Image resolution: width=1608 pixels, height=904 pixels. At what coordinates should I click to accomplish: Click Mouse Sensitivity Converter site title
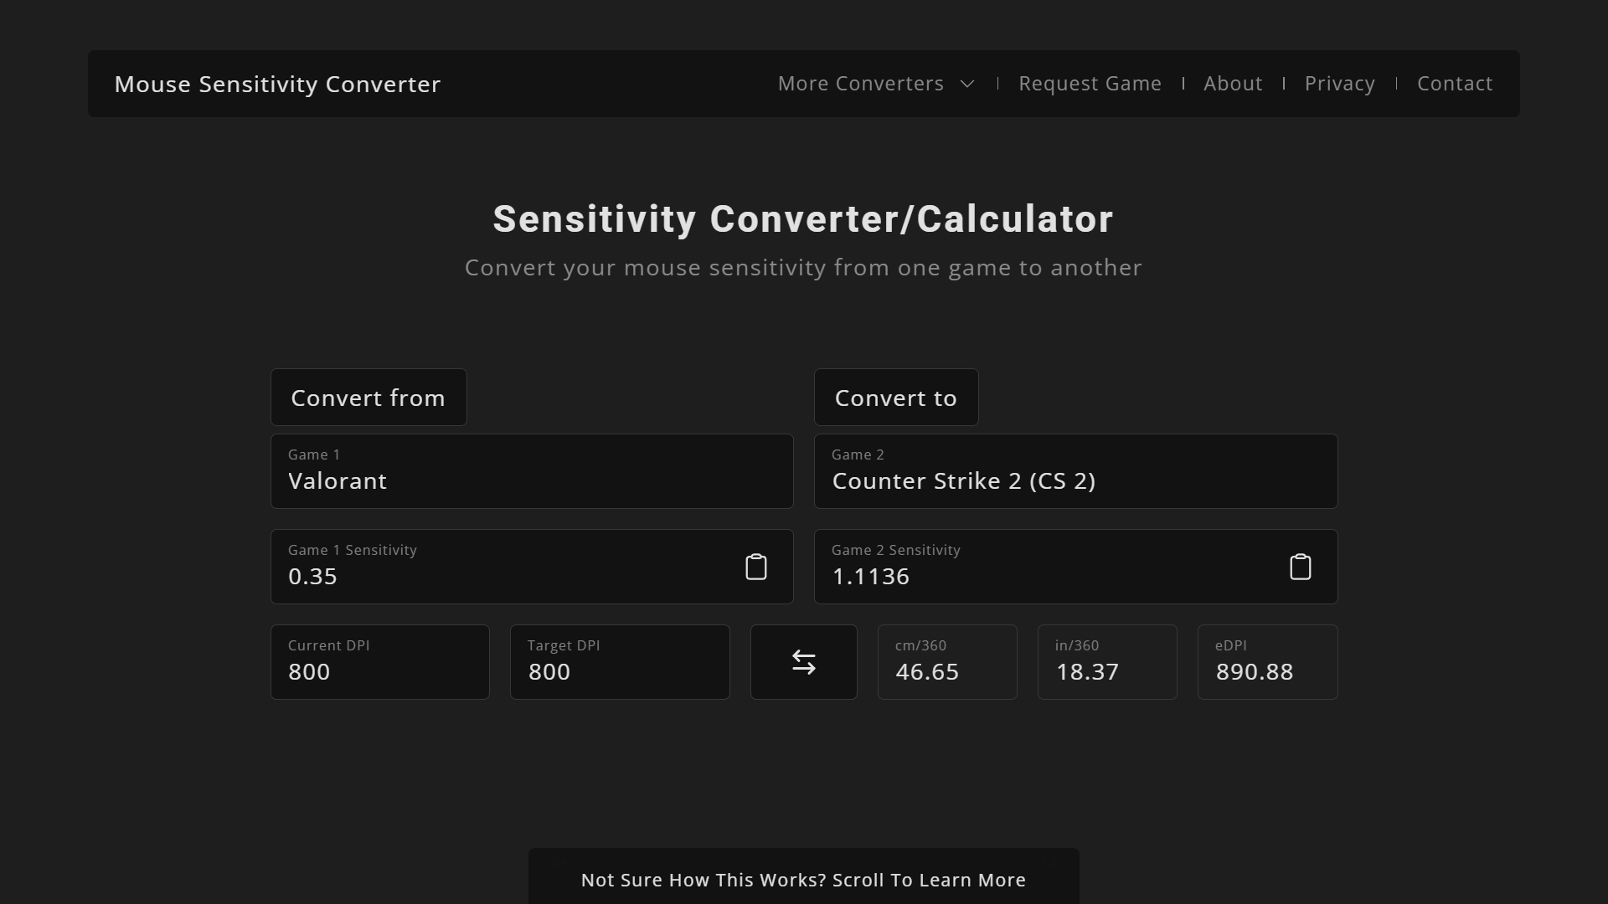277,85
